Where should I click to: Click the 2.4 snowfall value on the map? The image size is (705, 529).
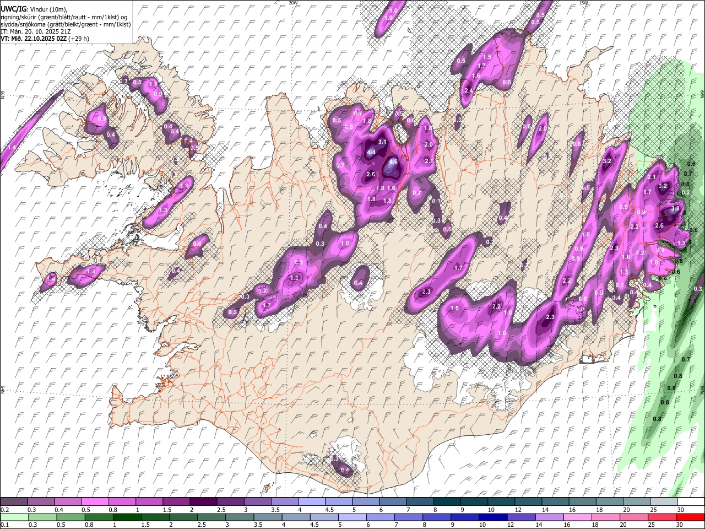tap(469, 91)
